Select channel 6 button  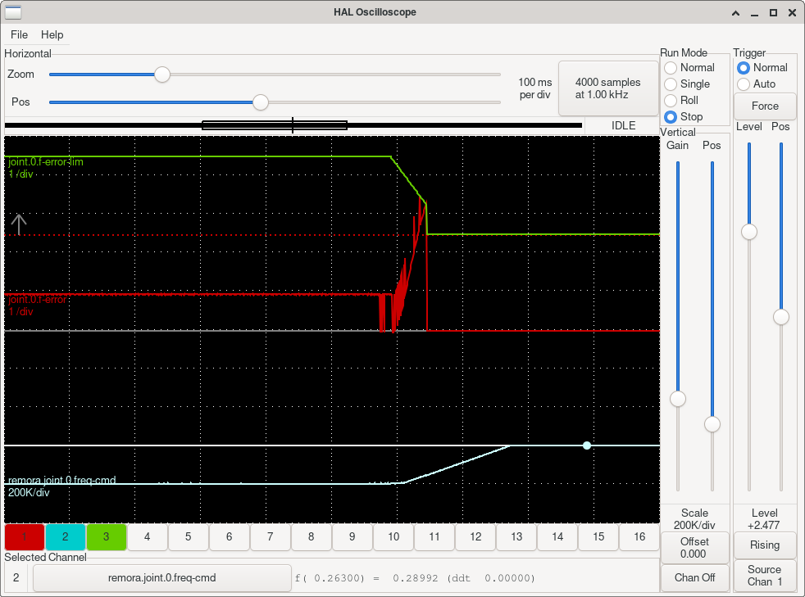(230, 537)
